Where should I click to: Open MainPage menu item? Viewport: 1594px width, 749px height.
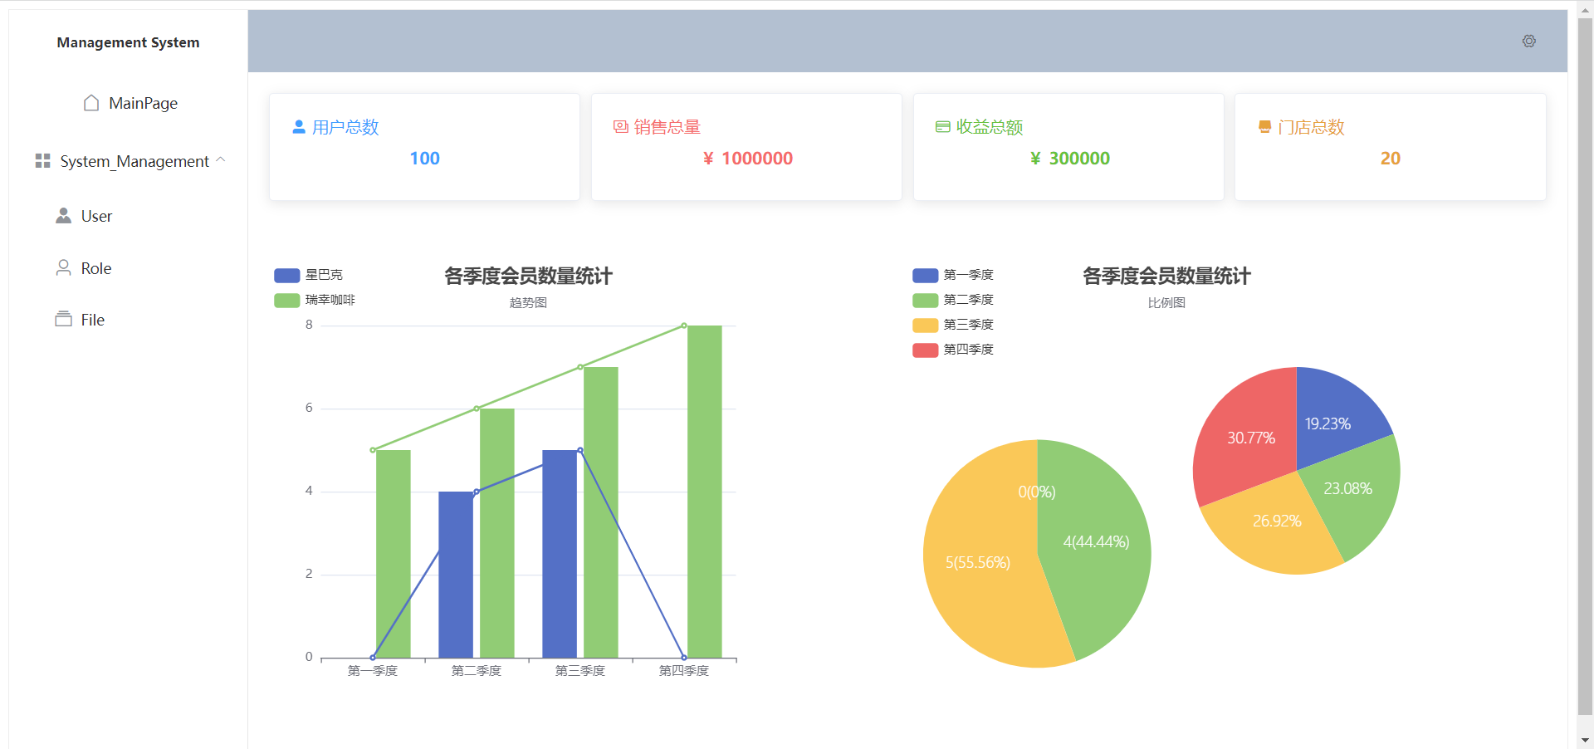click(x=130, y=103)
